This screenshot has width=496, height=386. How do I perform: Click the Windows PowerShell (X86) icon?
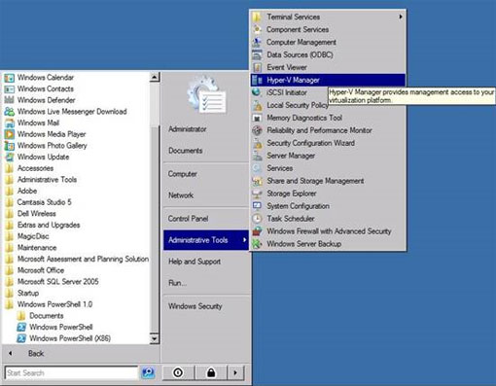(21, 338)
